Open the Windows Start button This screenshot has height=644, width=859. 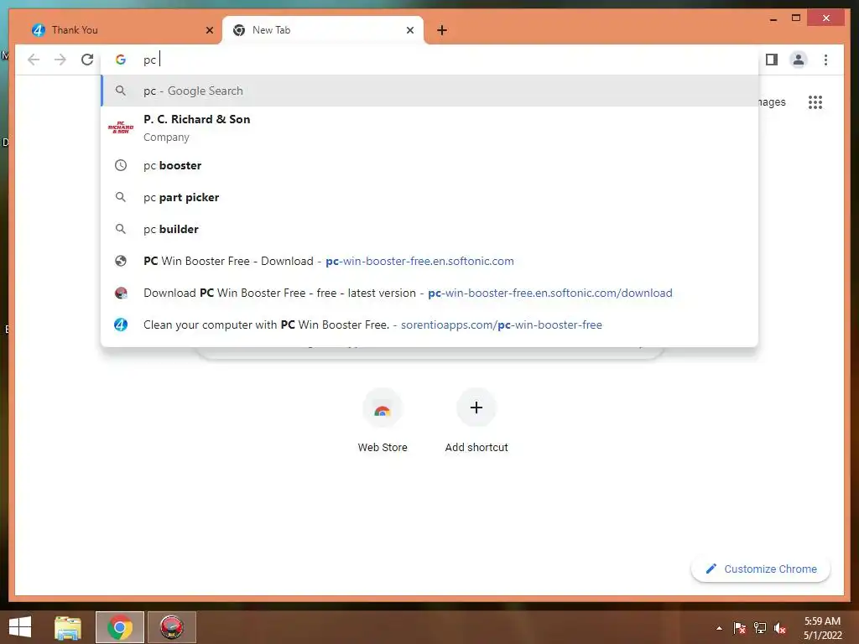coord(20,627)
